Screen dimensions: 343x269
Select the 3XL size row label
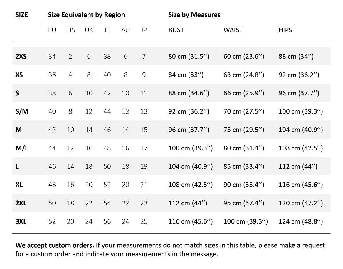pos(21,221)
